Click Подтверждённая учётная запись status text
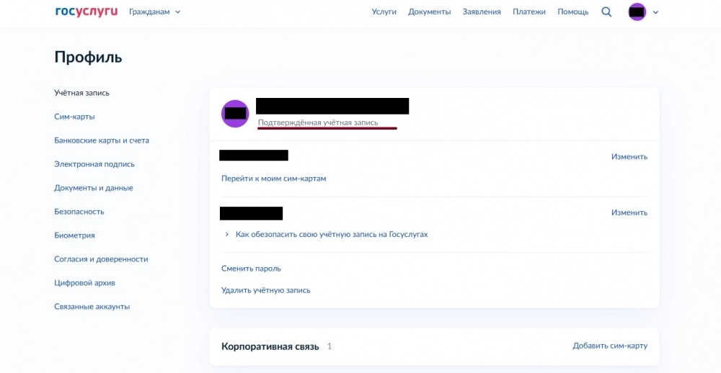721x373 pixels. [318, 122]
